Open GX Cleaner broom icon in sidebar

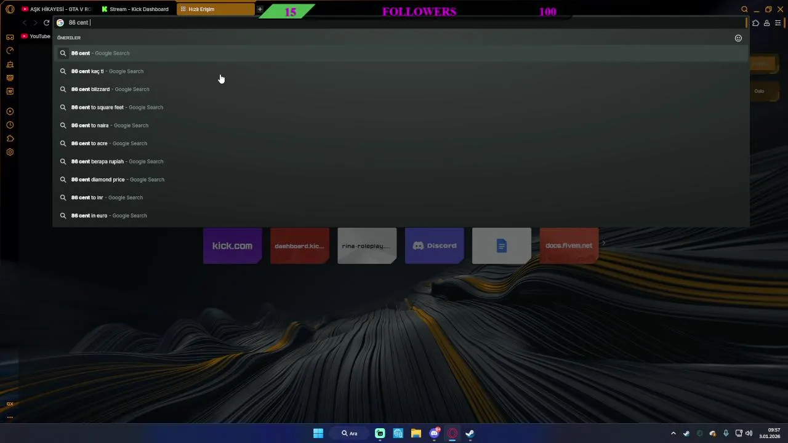tap(10, 64)
